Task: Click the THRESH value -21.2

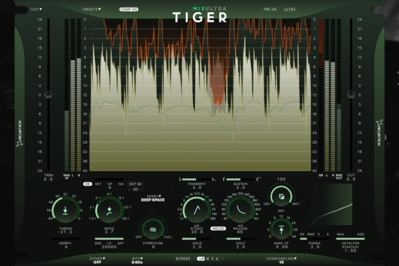Action: [65, 232]
